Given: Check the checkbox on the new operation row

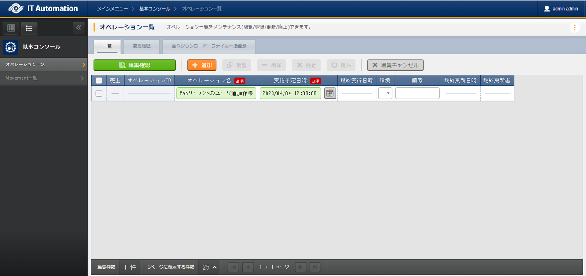Looking at the screenshot, I should pyautogui.click(x=99, y=93).
